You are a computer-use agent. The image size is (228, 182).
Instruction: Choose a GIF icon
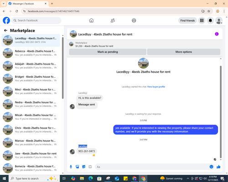(90, 167)
